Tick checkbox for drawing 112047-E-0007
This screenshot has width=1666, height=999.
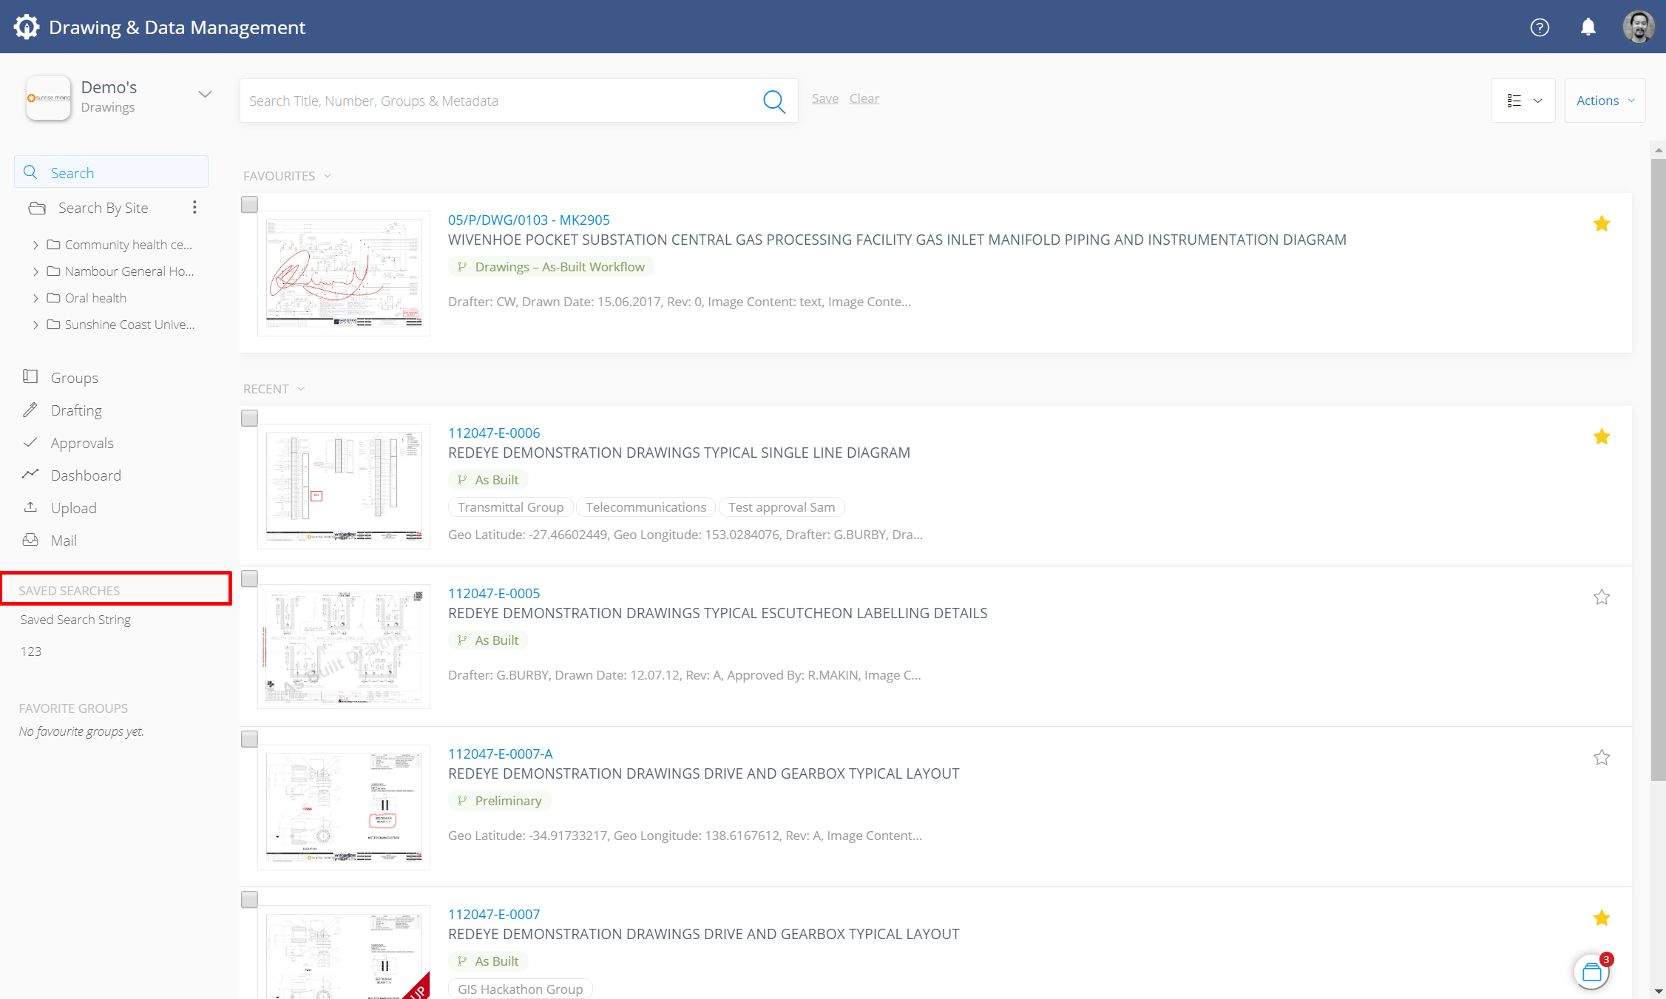coord(250,899)
